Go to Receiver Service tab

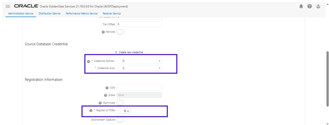tap(111, 13)
